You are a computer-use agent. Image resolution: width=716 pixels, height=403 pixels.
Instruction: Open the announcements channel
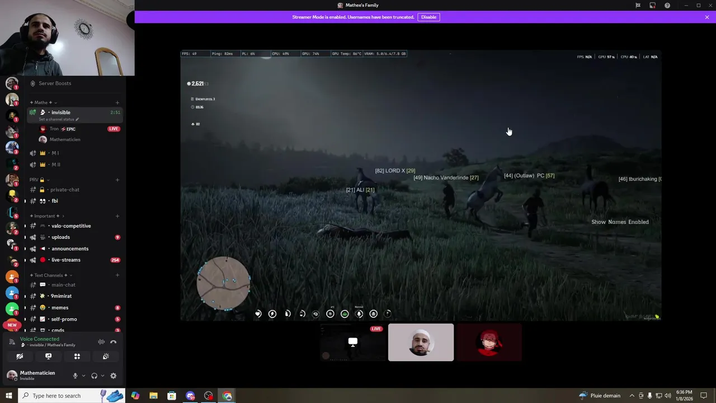point(74,249)
